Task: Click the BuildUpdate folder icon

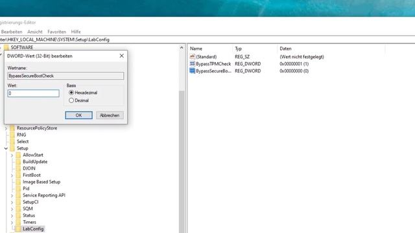Action: tap(18, 162)
